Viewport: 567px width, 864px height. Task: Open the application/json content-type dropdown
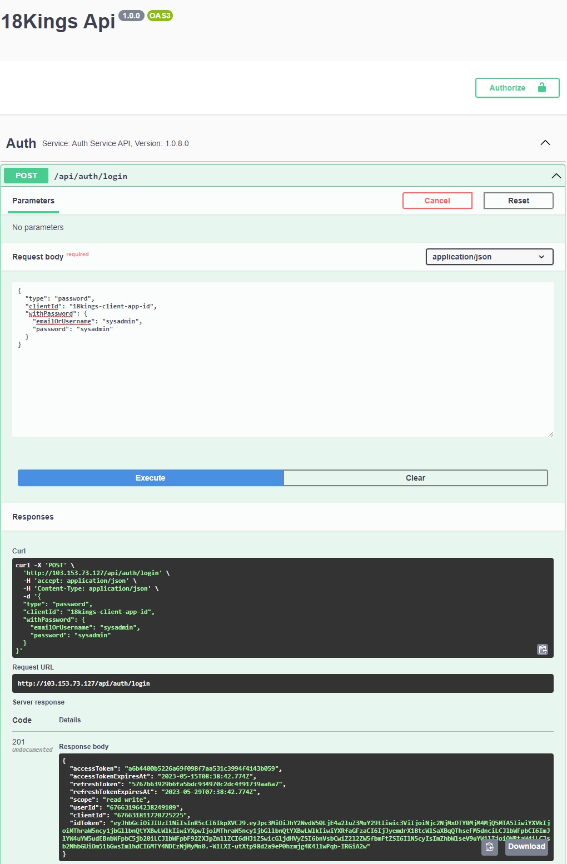[x=489, y=256]
